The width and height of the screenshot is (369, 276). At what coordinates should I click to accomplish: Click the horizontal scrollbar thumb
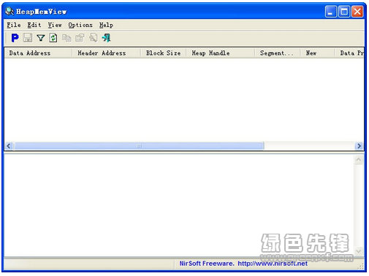coord(139,146)
